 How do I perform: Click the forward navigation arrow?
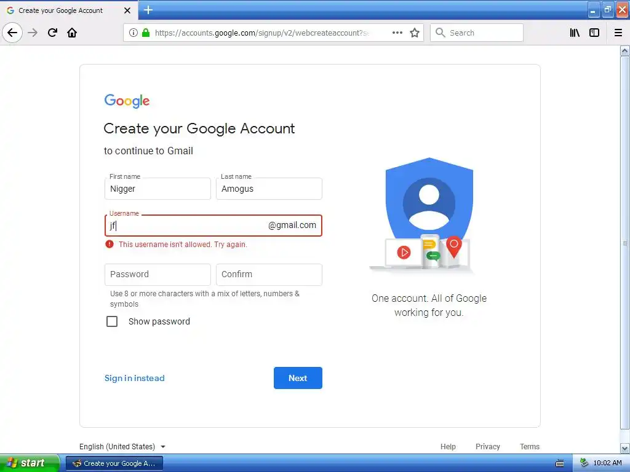pos(33,33)
